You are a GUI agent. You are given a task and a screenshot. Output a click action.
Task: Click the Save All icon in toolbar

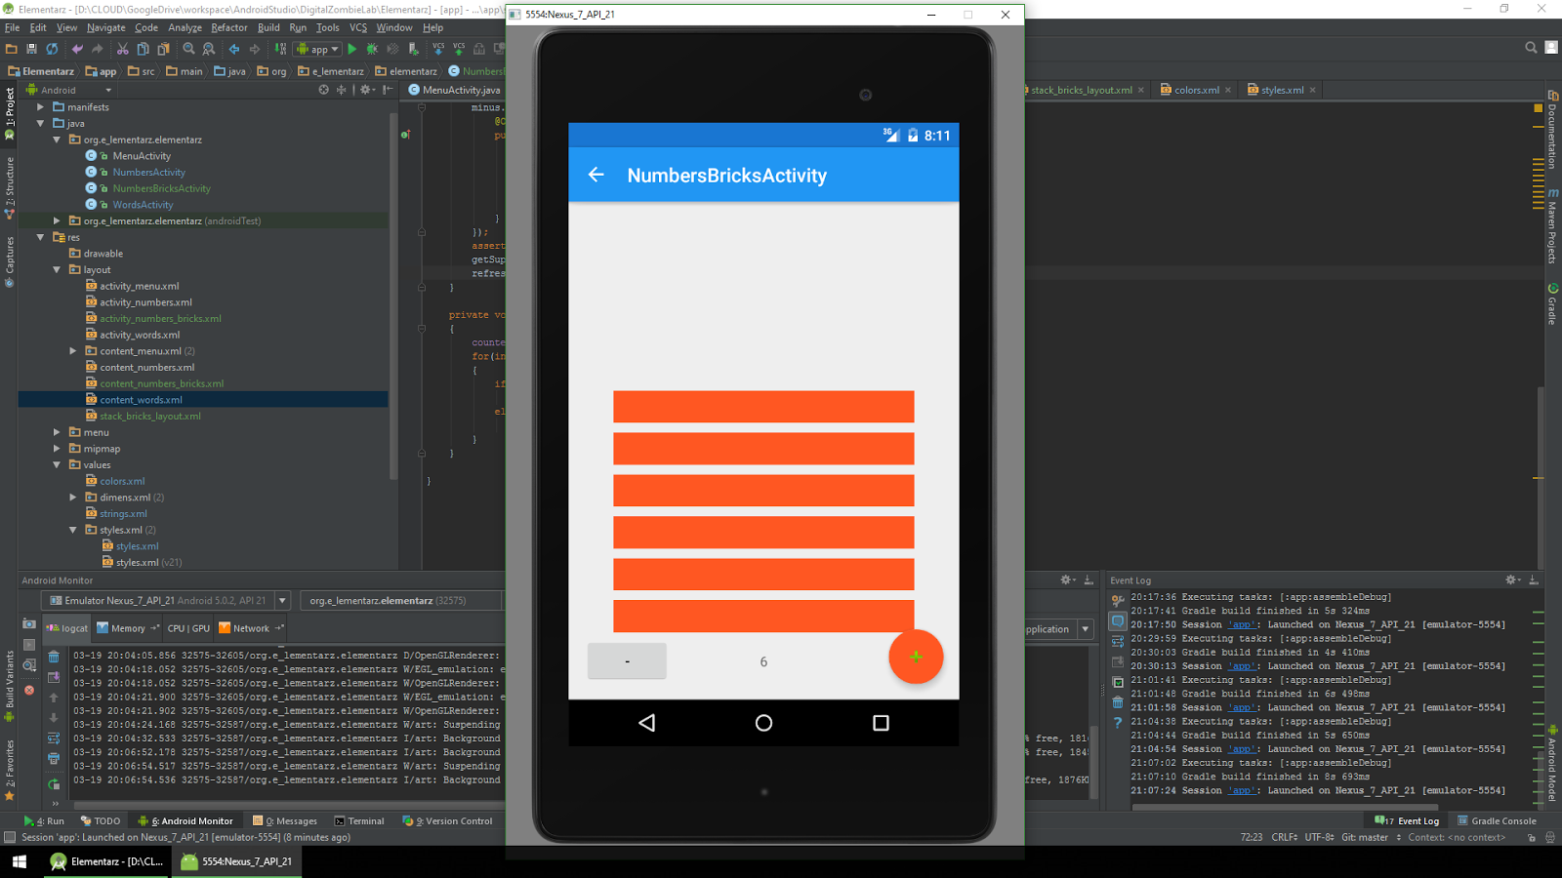tap(31, 49)
